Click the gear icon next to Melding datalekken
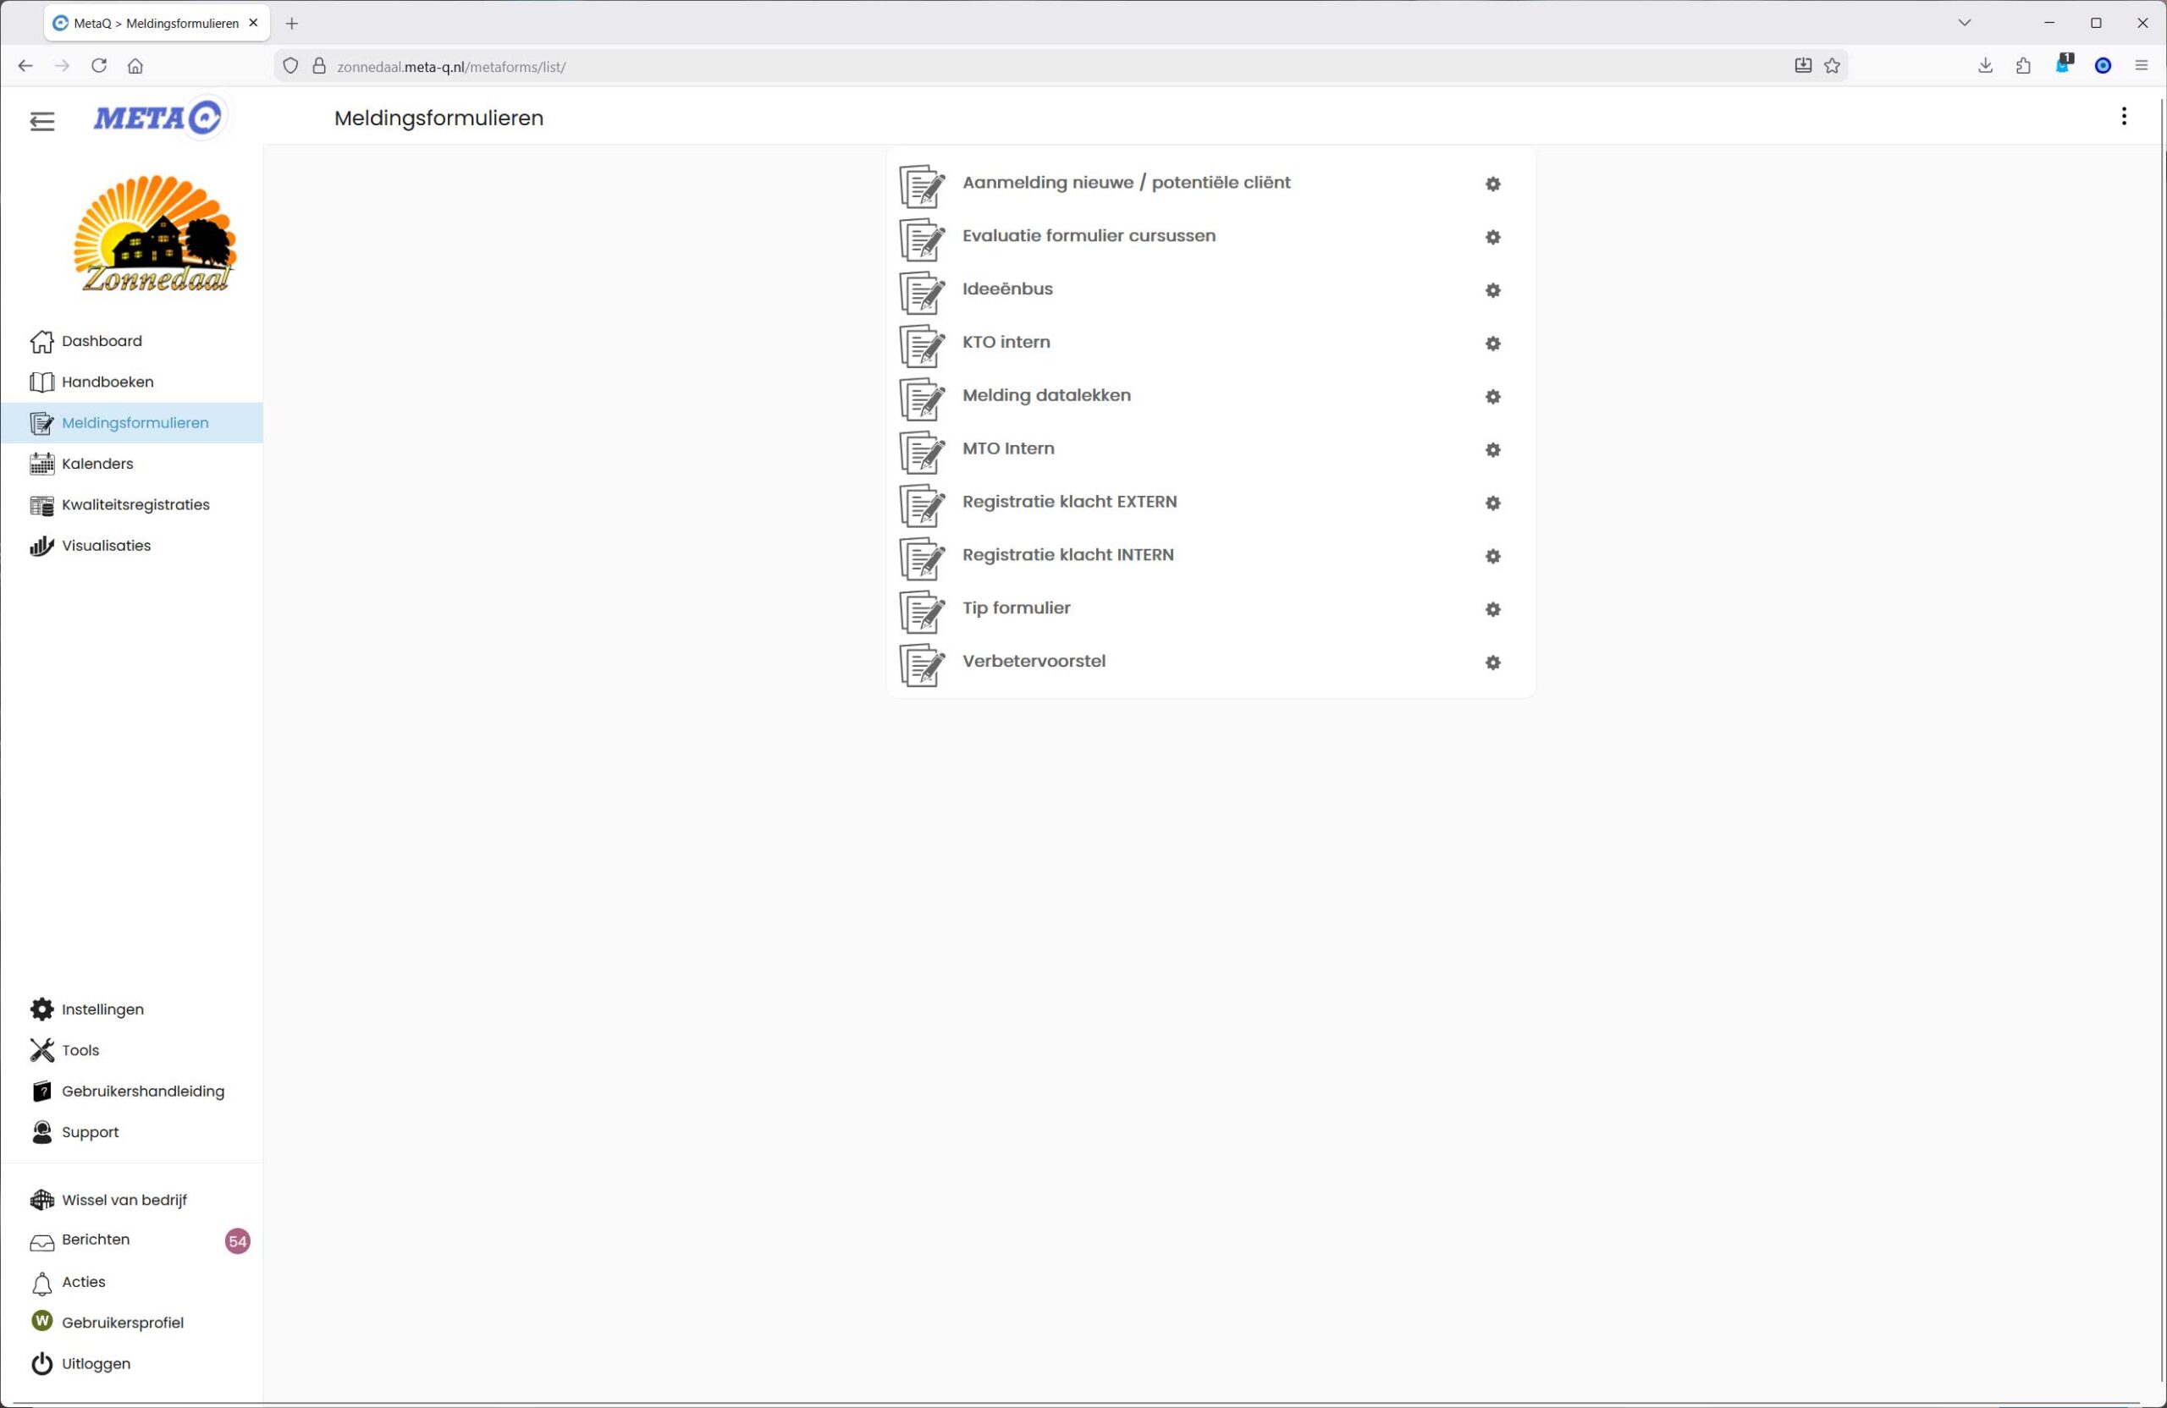The width and height of the screenshot is (2167, 1408). point(1492,397)
